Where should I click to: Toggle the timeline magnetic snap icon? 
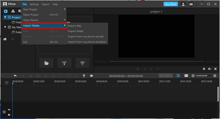pyautogui.click(x=178, y=76)
